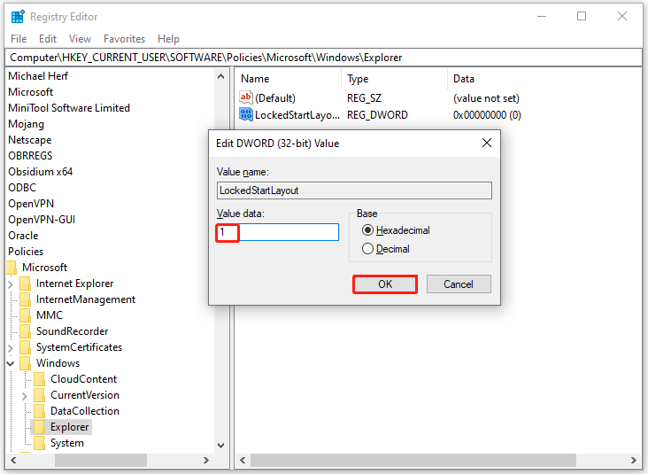Viewport: 648px width, 474px height.
Task: Click the registry path address bar
Action: pos(324,58)
